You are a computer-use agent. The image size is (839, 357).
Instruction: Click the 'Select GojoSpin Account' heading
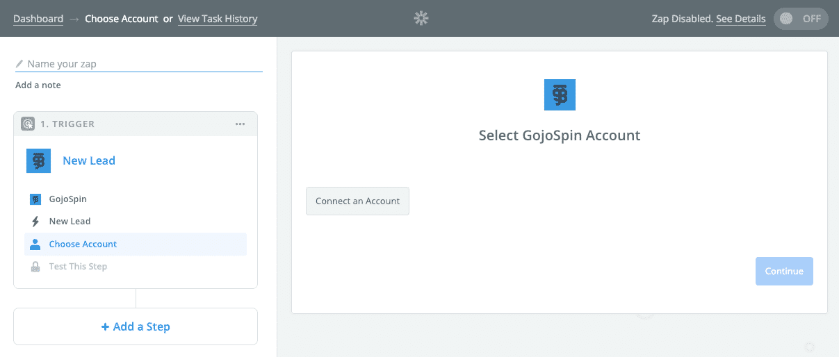click(x=560, y=135)
